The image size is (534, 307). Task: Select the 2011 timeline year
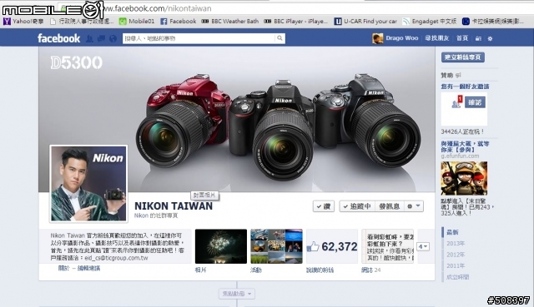456,266
